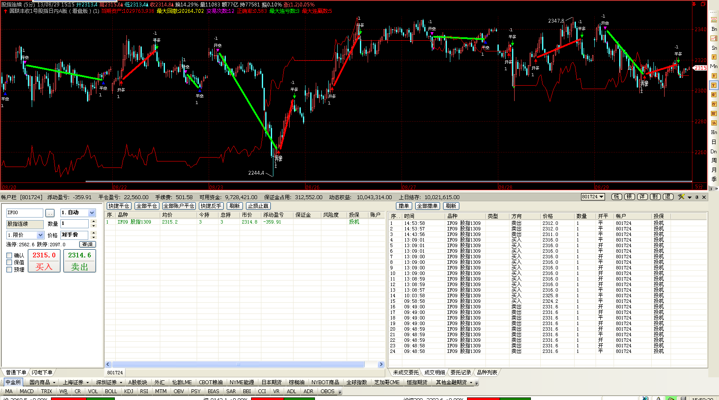Check the 预埋 pre-order checkbox

(x=9, y=270)
